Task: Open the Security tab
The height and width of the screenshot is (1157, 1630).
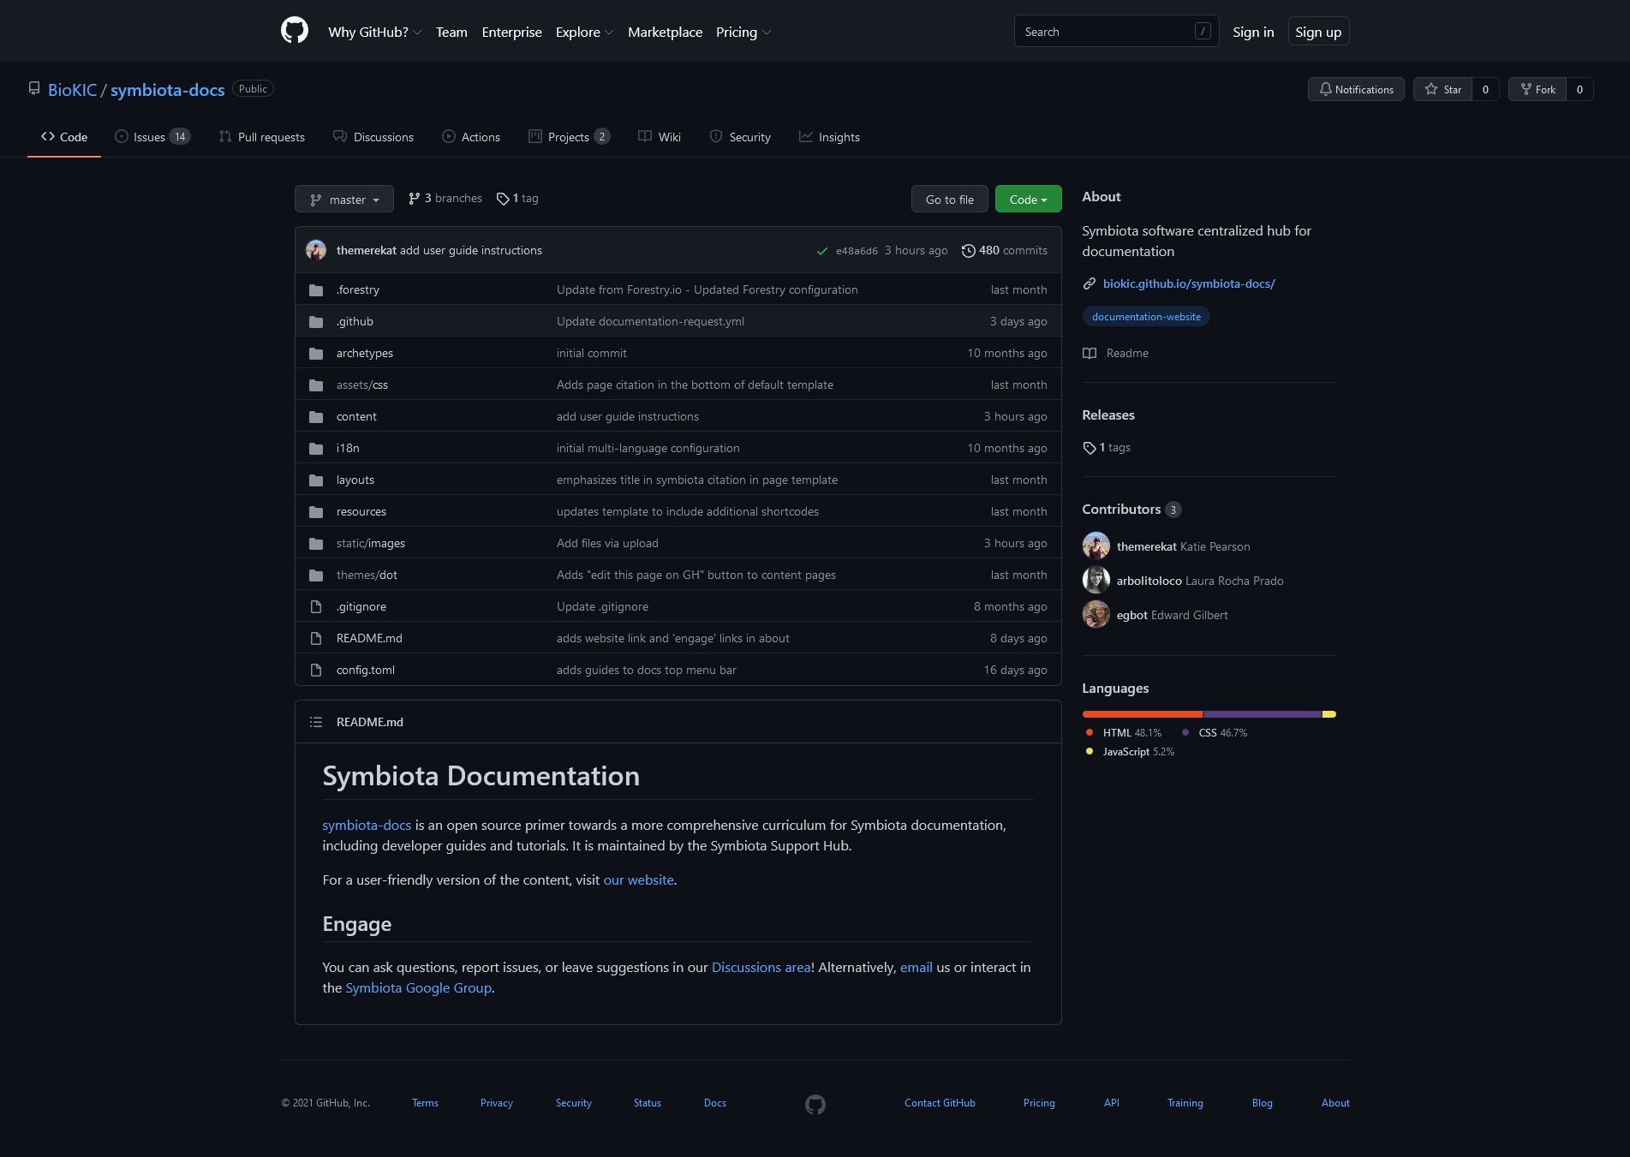Action: (740, 137)
